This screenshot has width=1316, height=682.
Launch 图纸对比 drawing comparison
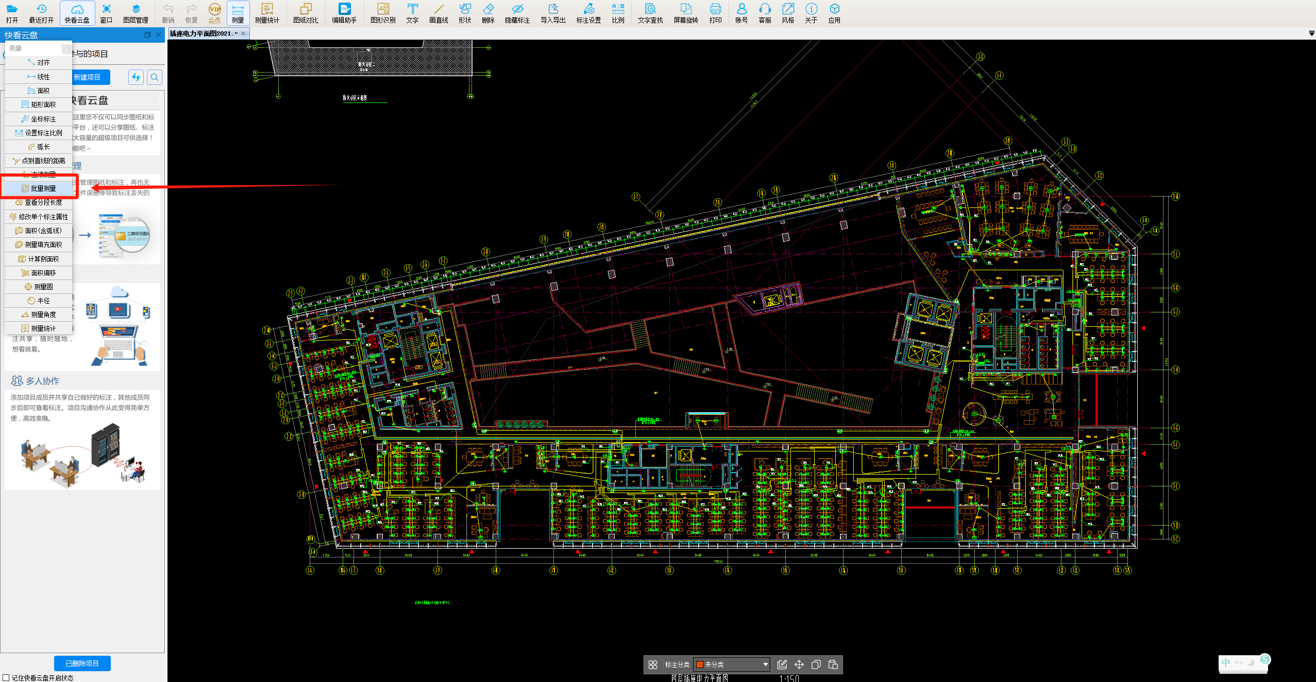coord(306,13)
